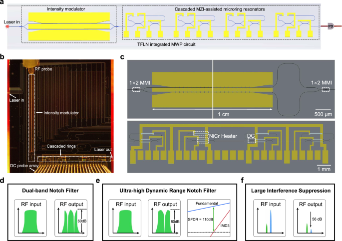Click the right '1×2 MMI' label
The image size is (342, 241).
point(321,83)
